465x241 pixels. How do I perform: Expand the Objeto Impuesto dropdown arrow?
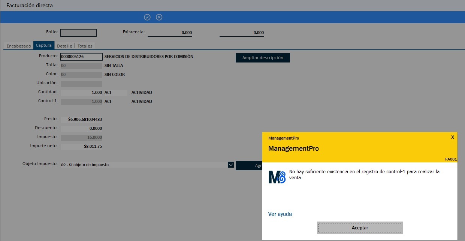231,165
